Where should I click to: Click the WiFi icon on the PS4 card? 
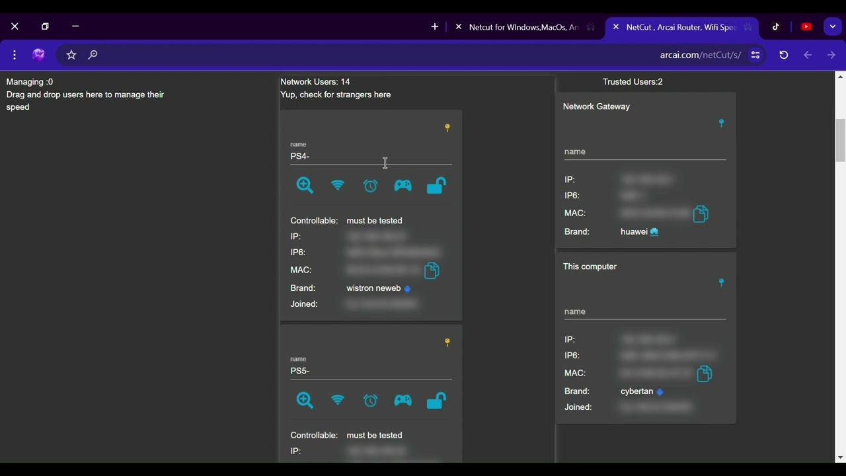338,185
